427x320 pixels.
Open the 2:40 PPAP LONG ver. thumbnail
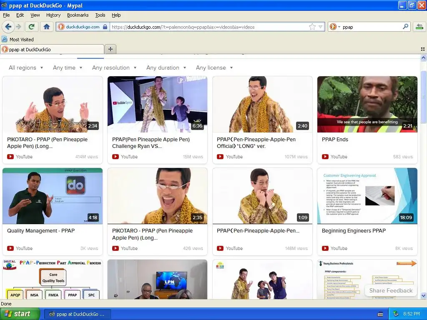click(x=262, y=104)
